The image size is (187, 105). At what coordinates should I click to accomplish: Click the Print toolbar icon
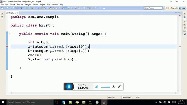click(14, 8)
